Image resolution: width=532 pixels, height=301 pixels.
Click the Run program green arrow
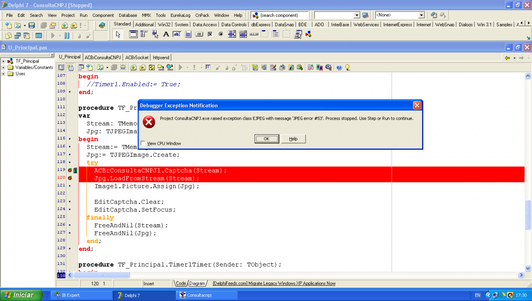(x=53, y=36)
